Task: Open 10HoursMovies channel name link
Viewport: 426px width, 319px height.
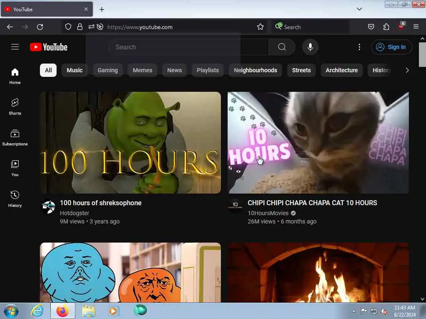Action: click(268, 213)
